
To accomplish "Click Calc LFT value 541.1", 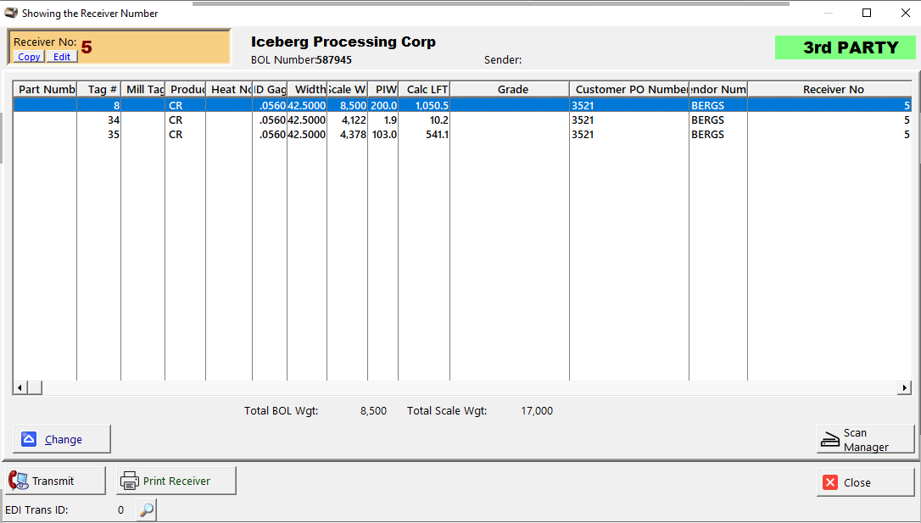I will click(437, 135).
